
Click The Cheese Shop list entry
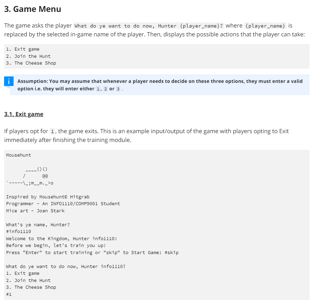(x=31, y=63)
